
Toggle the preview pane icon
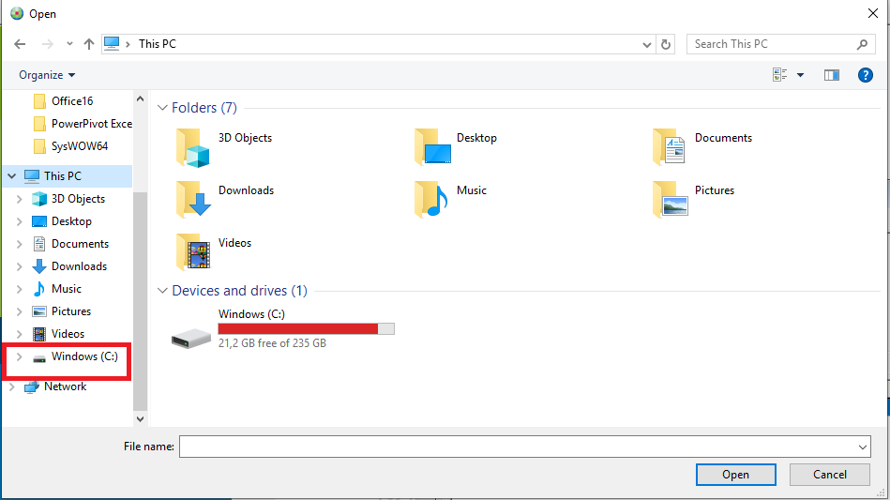(x=831, y=75)
